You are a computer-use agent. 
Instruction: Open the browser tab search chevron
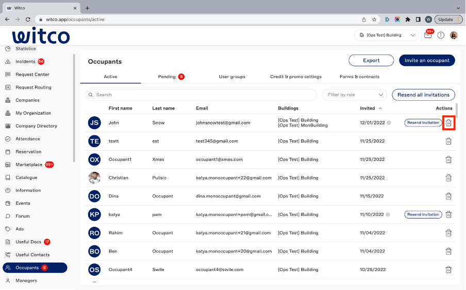tap(458, 8)
